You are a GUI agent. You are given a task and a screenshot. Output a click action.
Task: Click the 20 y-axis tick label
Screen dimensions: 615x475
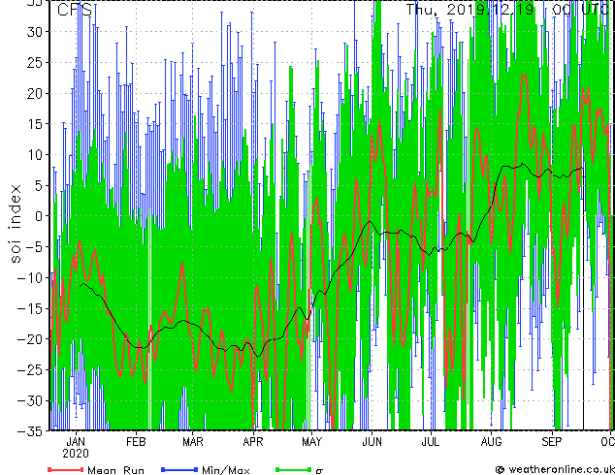[x=35, y=93]
